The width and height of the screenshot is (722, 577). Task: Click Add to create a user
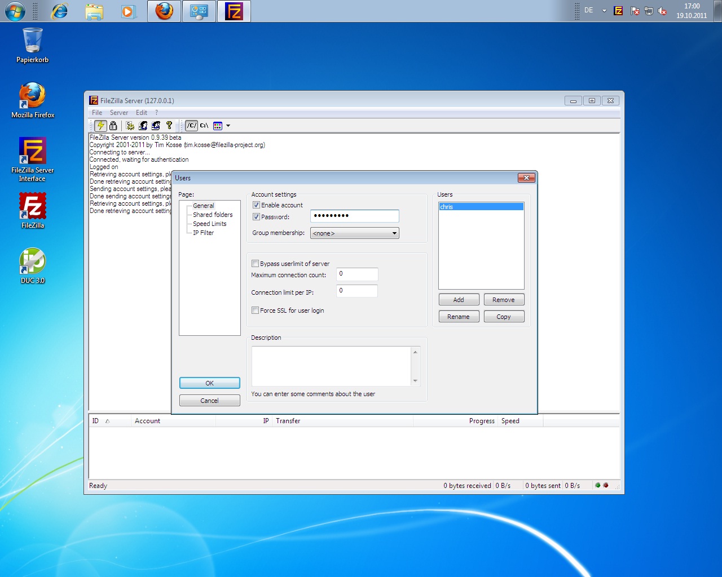459,300
